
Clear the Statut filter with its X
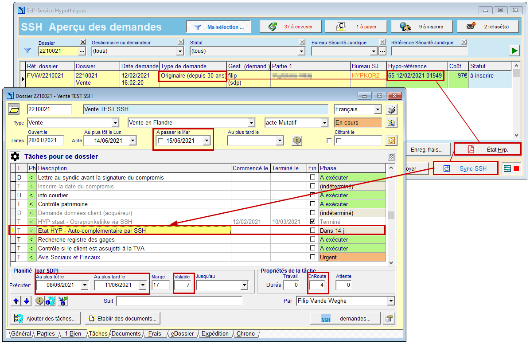[x=302, y=42]
